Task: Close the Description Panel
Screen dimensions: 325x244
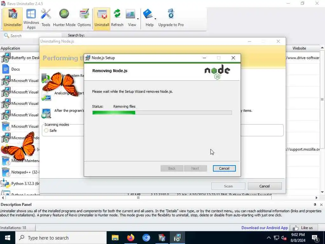Action: click(x=321, y=205)
